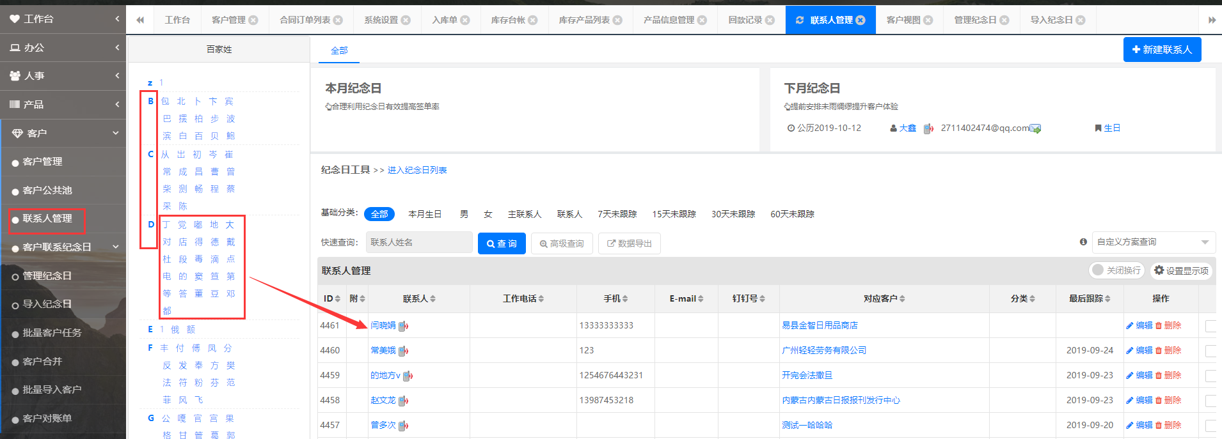The height and width of the screenshot is (439, 1222).
Task: Toggle the 关闭换行 switch
Action: (1116, 270)
